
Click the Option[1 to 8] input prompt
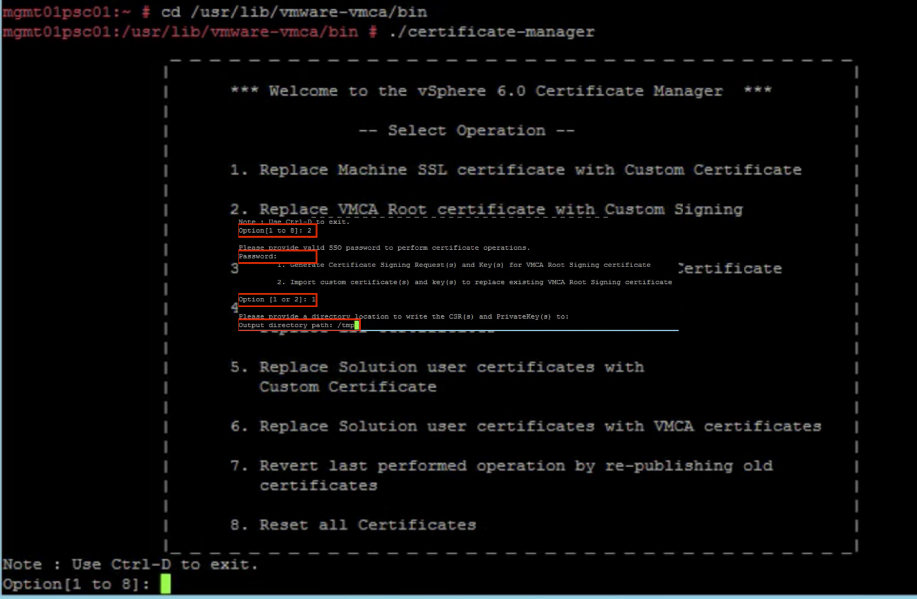click(x=277, y=230)
